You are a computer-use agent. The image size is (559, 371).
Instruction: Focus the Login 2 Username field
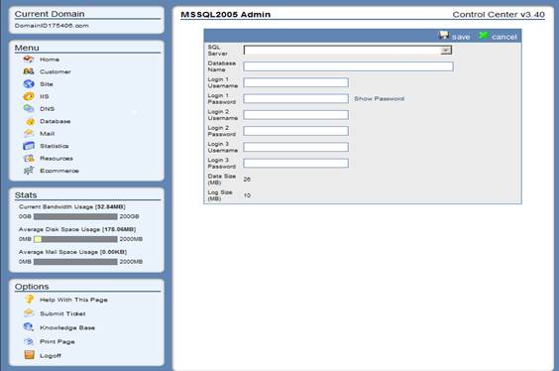point(296,114)
